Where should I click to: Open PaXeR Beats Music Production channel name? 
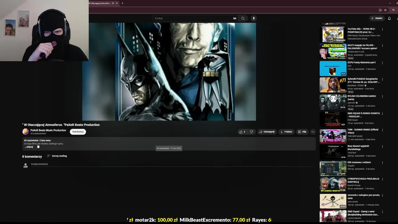pos(48,130)
